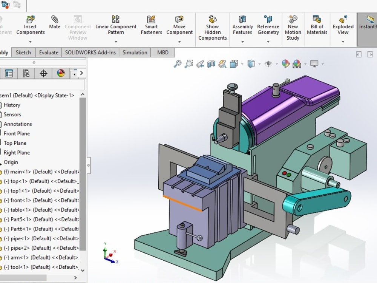Open the Edit Appearance tool

pos(285,63)
